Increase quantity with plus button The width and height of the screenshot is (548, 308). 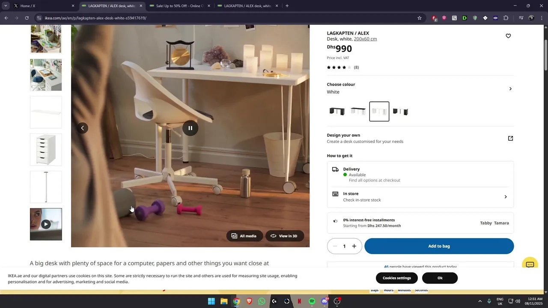point(354,246)
